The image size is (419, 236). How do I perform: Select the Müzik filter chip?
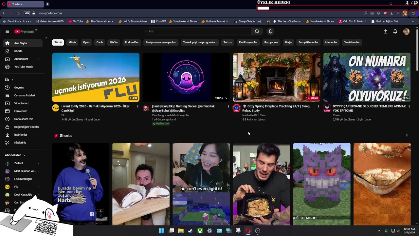[x=72, y=42]
